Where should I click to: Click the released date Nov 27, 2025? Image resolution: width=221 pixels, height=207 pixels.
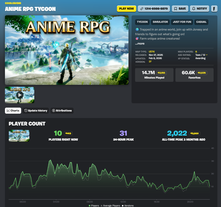point(156,55)
